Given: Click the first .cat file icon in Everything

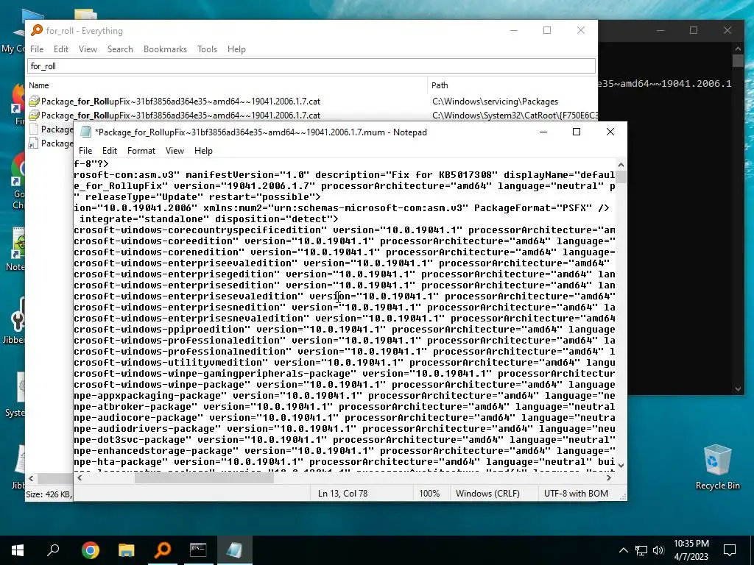Looking at the screenshot, I should [34, 102].
